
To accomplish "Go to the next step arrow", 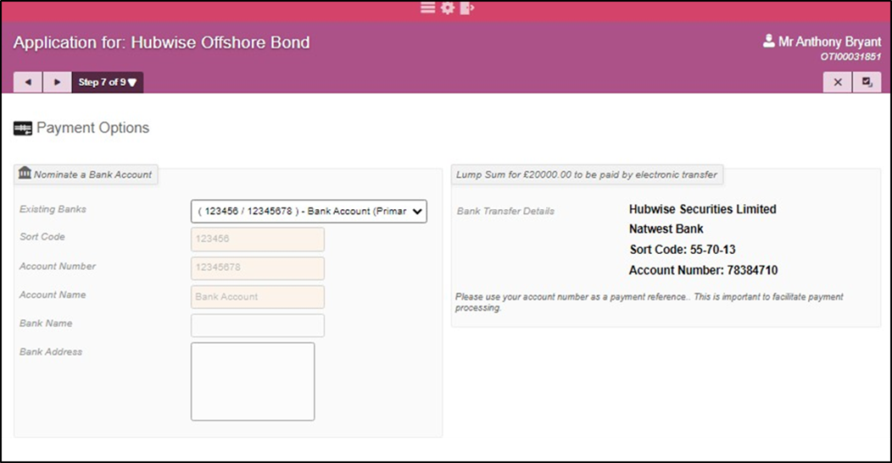I will (57, 82).
